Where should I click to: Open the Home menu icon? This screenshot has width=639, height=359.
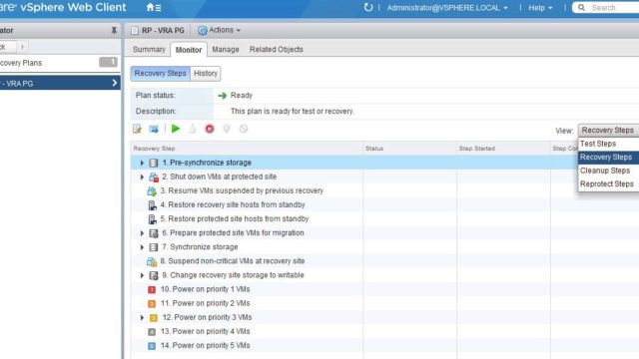click(x=154, y=7)
